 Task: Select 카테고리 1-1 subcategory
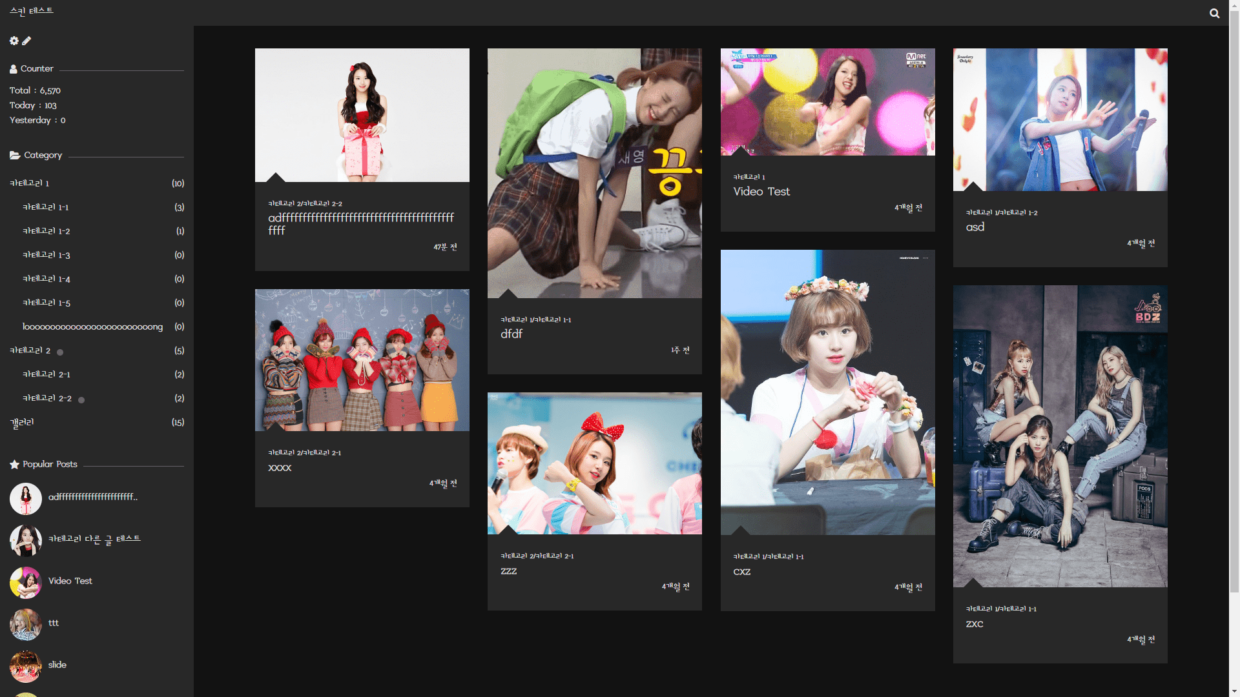point(45,207)
